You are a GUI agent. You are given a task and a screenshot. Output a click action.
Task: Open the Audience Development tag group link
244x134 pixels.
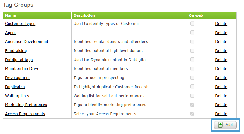27,42
